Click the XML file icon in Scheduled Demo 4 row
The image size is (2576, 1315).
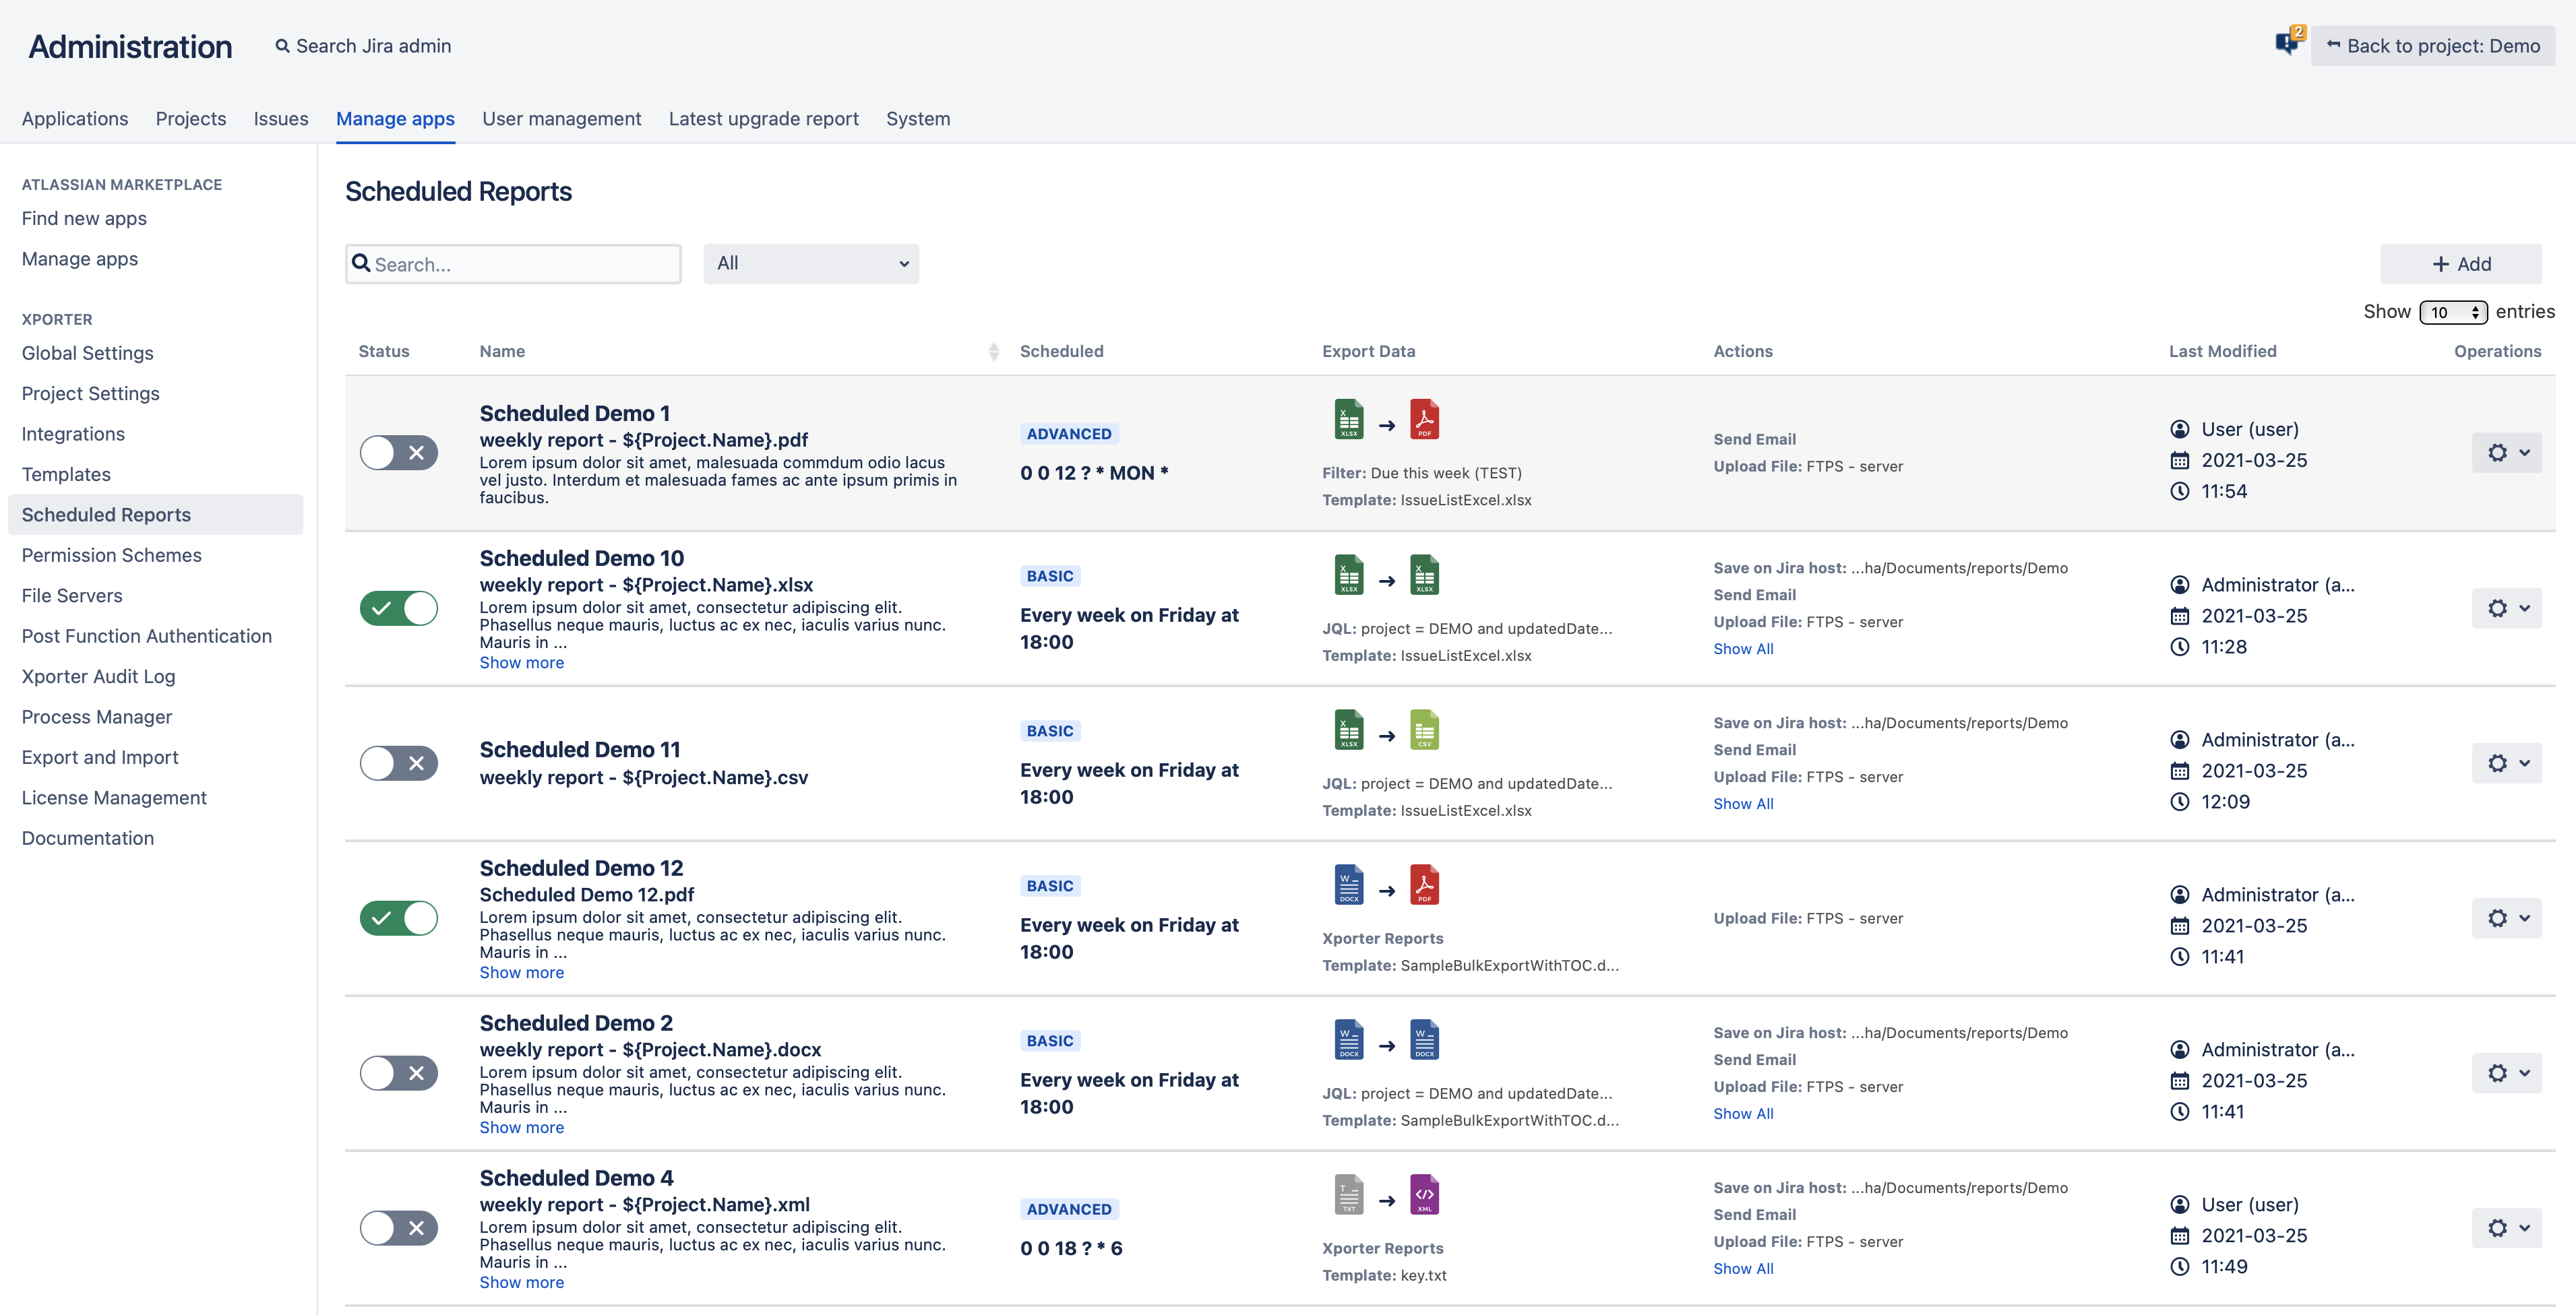[1424, 1195]
